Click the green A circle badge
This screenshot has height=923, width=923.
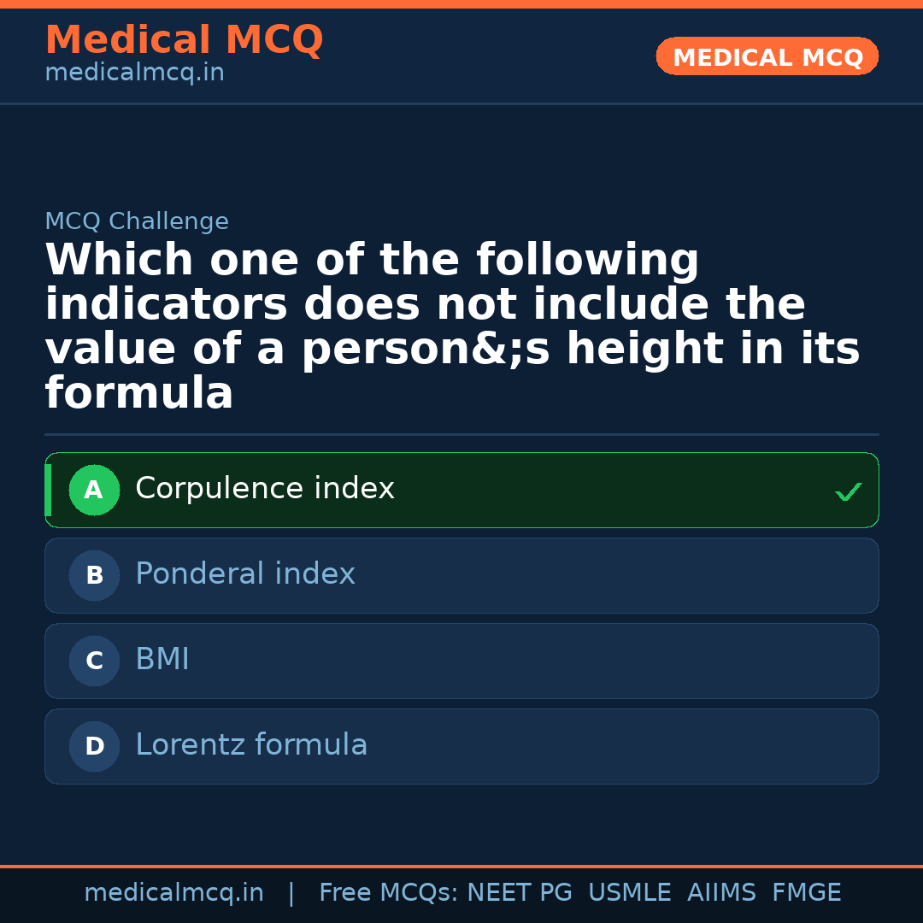pyautogui.click(x=94, y=490)
